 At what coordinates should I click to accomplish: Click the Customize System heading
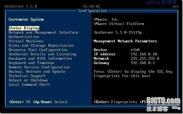(x=26, y=19)
